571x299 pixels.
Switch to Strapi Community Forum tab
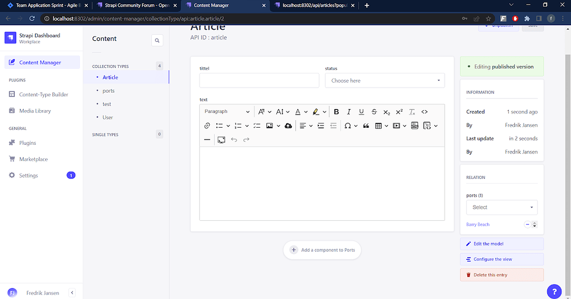pos(137,6)
